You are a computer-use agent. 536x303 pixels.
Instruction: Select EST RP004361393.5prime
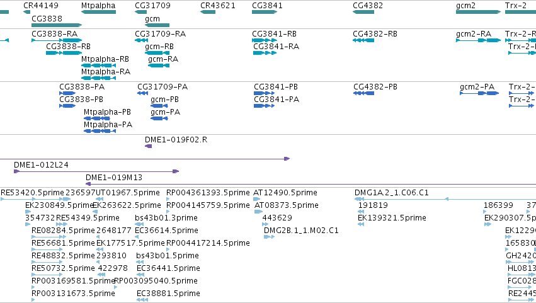(x=208, y=193)
